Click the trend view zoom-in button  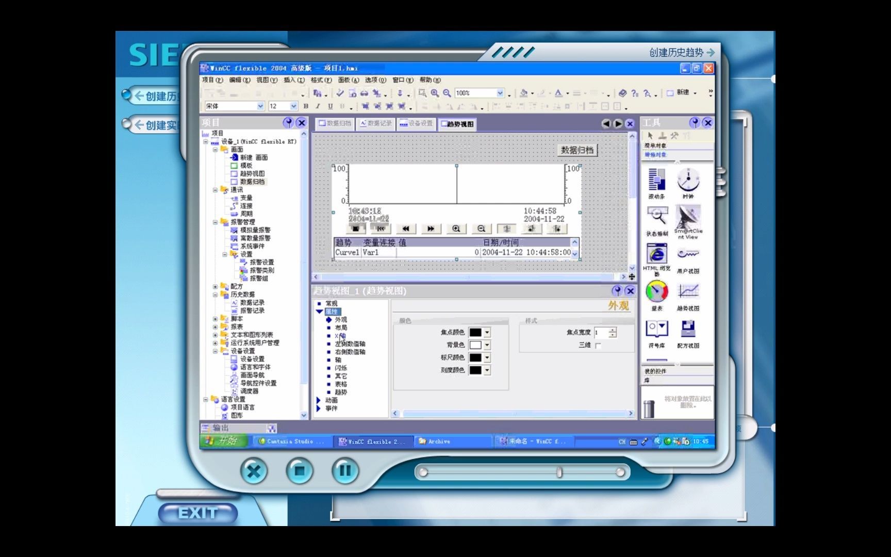tap(456, 228)
